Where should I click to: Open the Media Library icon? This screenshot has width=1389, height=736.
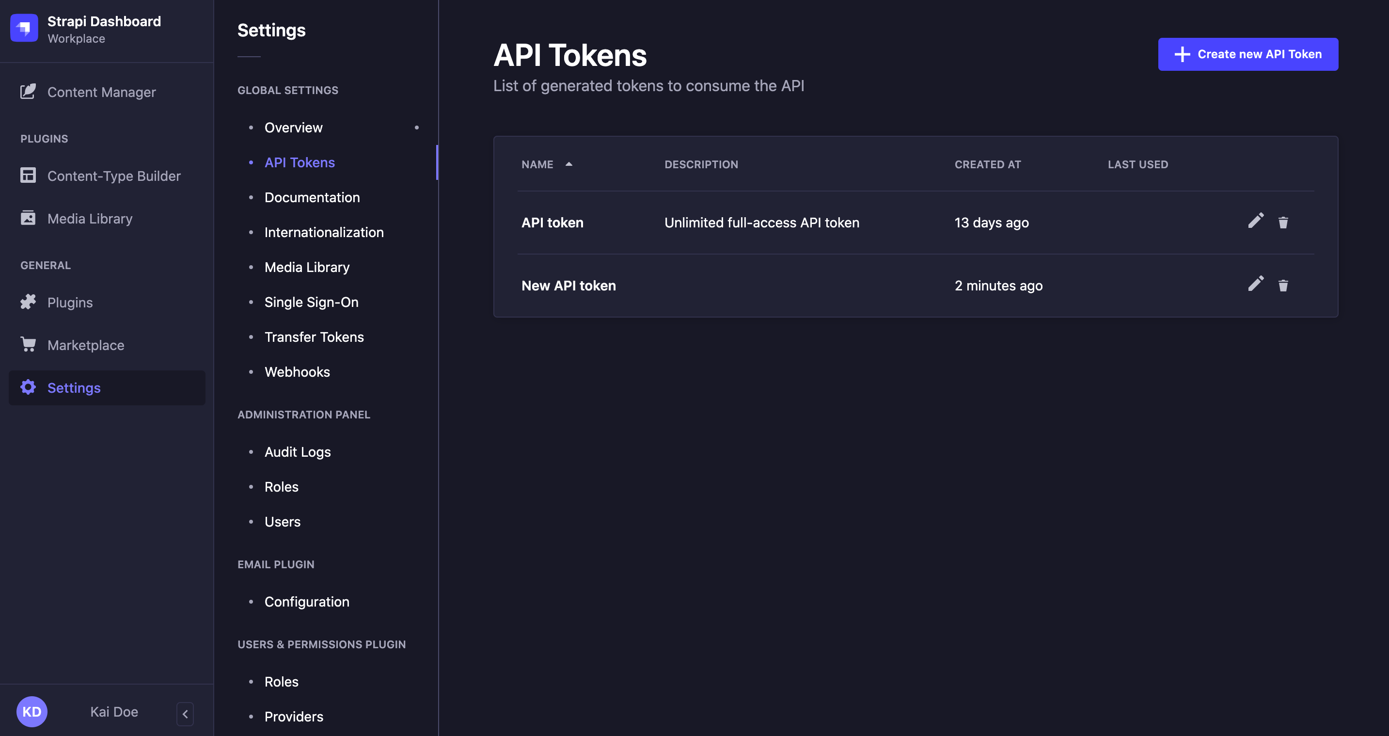pos(28,218)
